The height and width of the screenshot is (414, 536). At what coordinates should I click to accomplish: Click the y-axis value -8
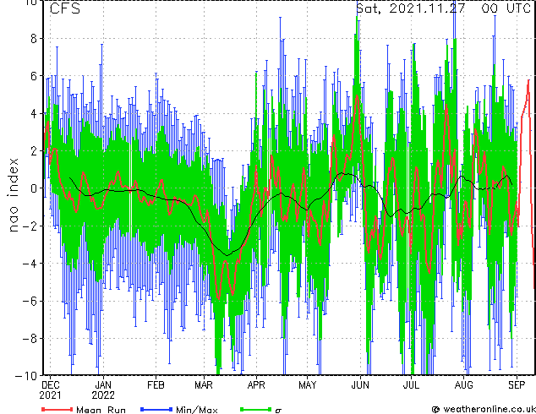pos(29,339)
